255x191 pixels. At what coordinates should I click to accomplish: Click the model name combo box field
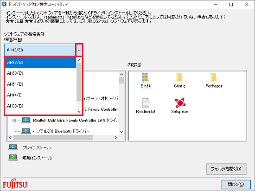click(x=40, y=50)
